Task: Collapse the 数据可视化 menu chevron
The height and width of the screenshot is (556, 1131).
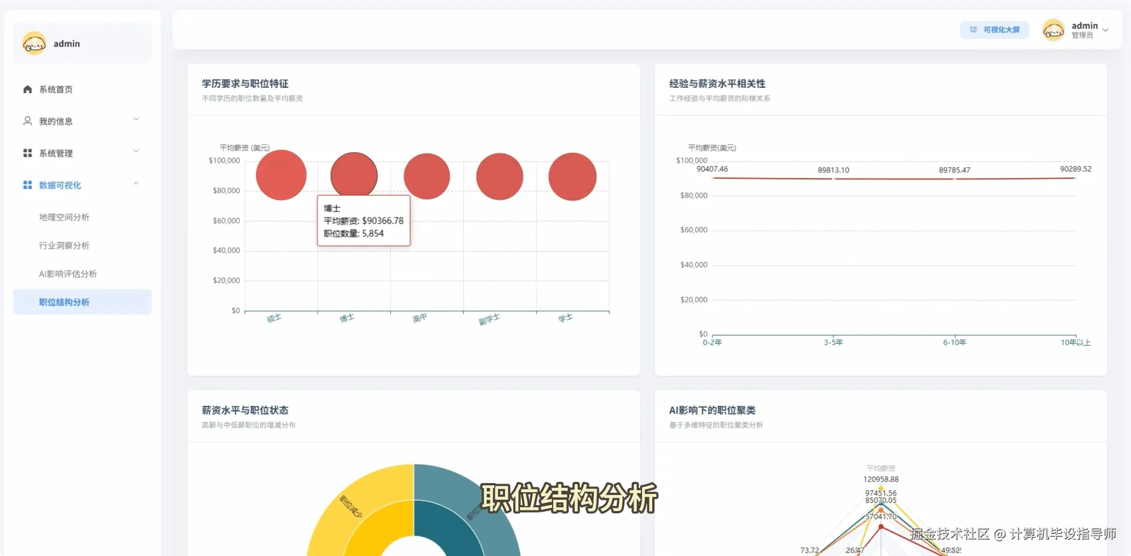Action: tap(136, 183)
